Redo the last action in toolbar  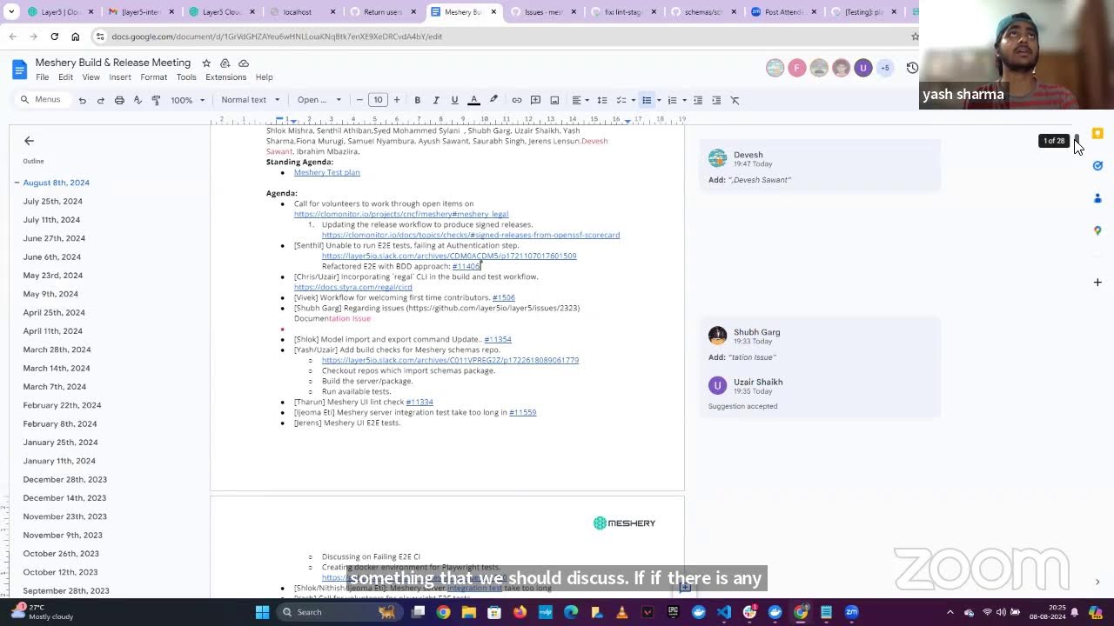click(x=100, y=100)
